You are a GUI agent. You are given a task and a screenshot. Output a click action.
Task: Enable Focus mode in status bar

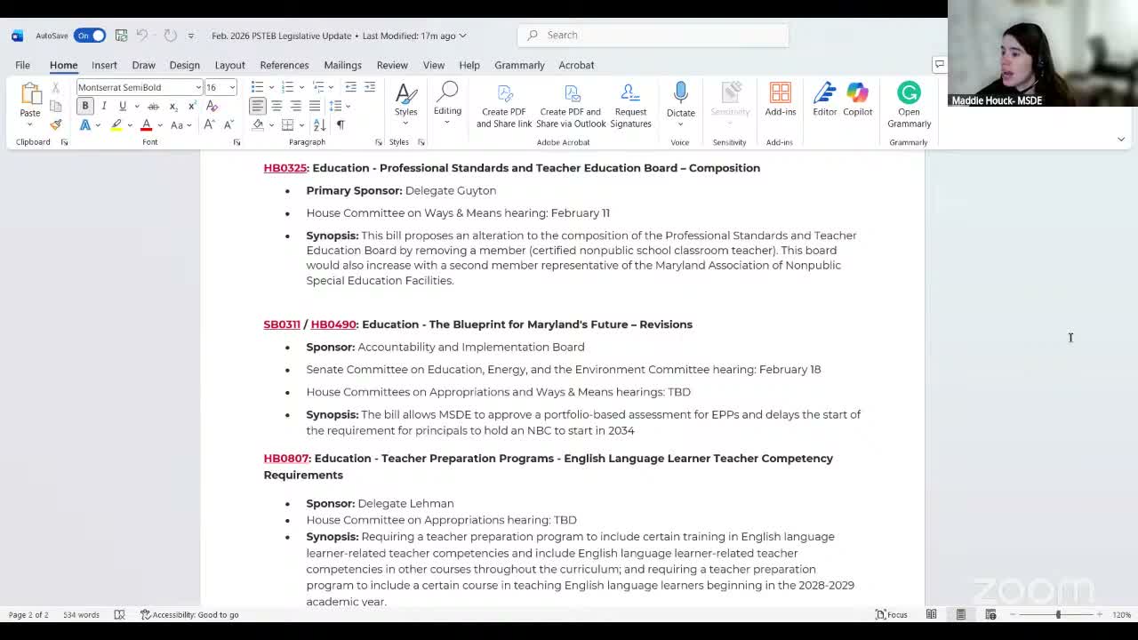point(892,614)
